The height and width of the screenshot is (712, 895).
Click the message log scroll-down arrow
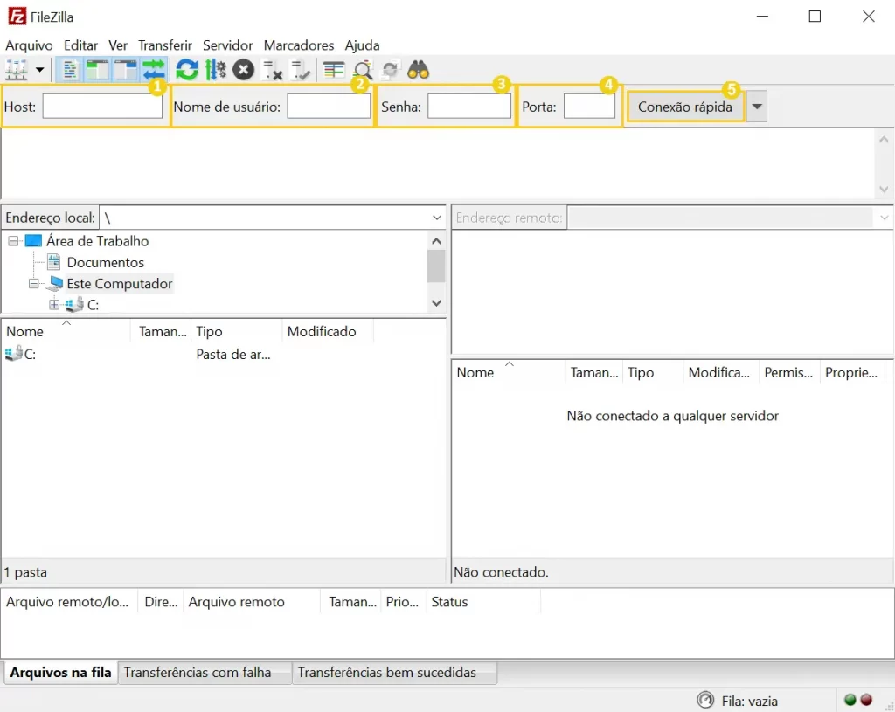[884, 189]
